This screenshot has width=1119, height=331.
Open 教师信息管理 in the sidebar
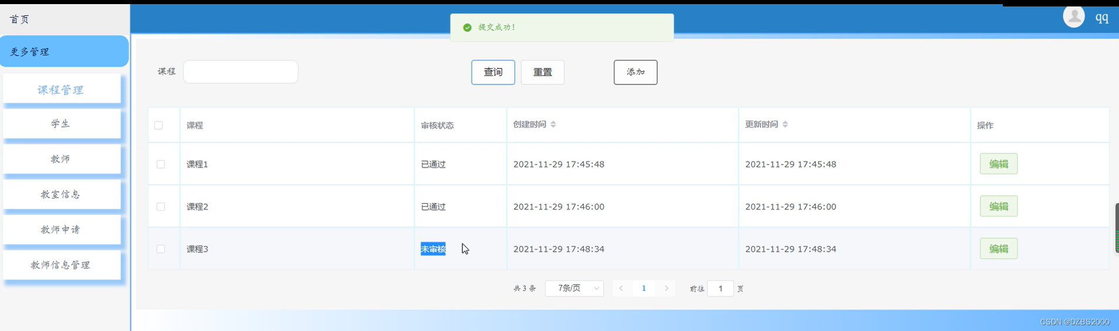pos(62,265)
